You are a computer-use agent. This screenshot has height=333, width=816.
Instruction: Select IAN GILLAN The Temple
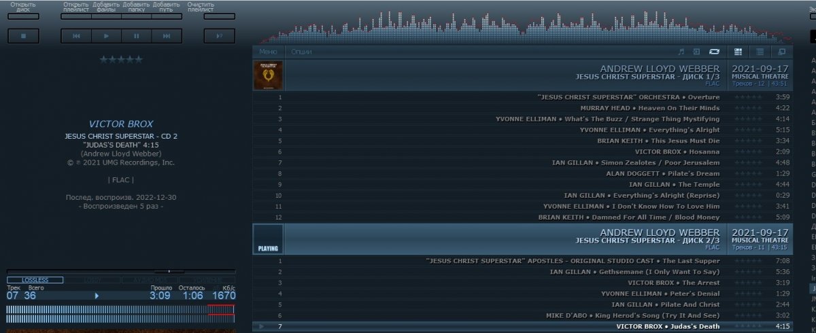(522, 184)
